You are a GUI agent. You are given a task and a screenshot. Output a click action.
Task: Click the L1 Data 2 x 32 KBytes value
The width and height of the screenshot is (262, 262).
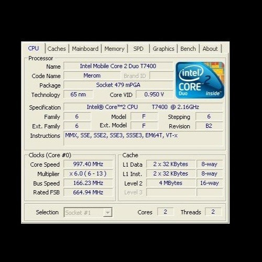[171, 164]
